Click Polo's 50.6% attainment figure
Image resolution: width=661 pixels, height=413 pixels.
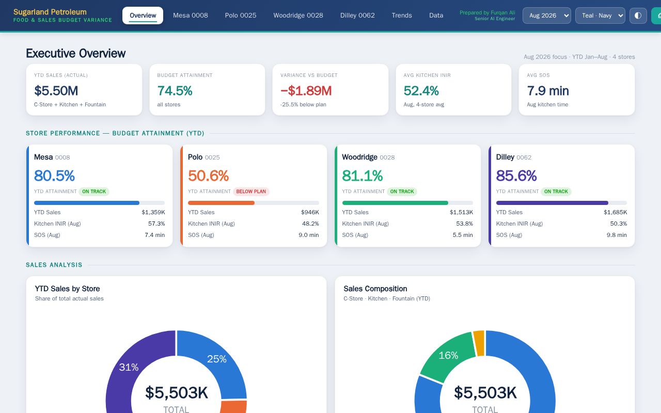click(208, 176)
